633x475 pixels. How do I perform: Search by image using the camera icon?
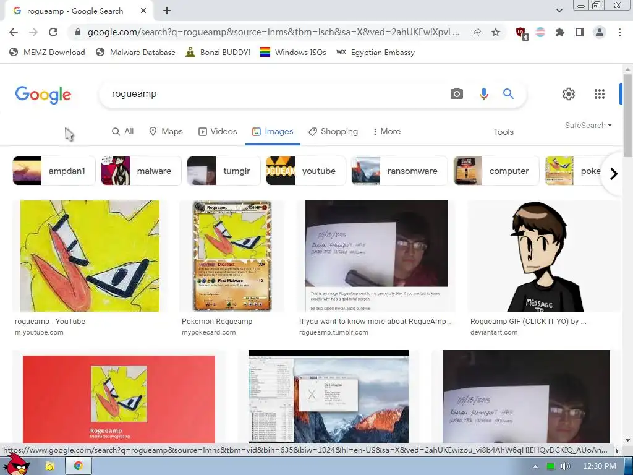(x=457, y=94)
